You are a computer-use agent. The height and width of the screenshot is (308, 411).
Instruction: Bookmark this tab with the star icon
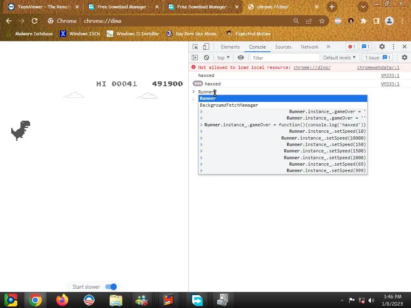coord(322,21)
